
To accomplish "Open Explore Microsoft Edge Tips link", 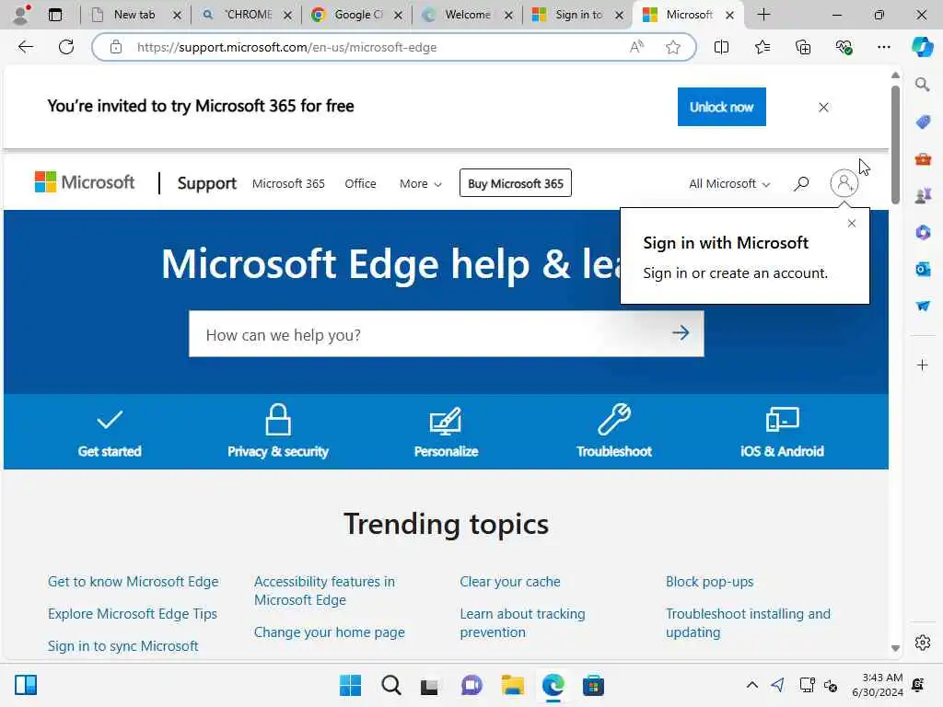I will point(133,613).
